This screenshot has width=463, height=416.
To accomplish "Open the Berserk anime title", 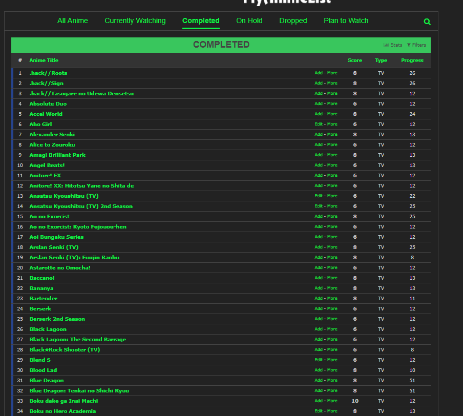I will click(40, 309).
